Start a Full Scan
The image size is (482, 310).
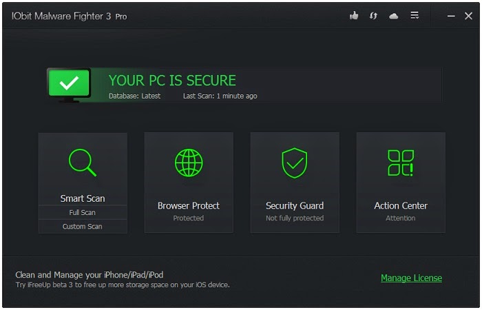coord(83,213)
